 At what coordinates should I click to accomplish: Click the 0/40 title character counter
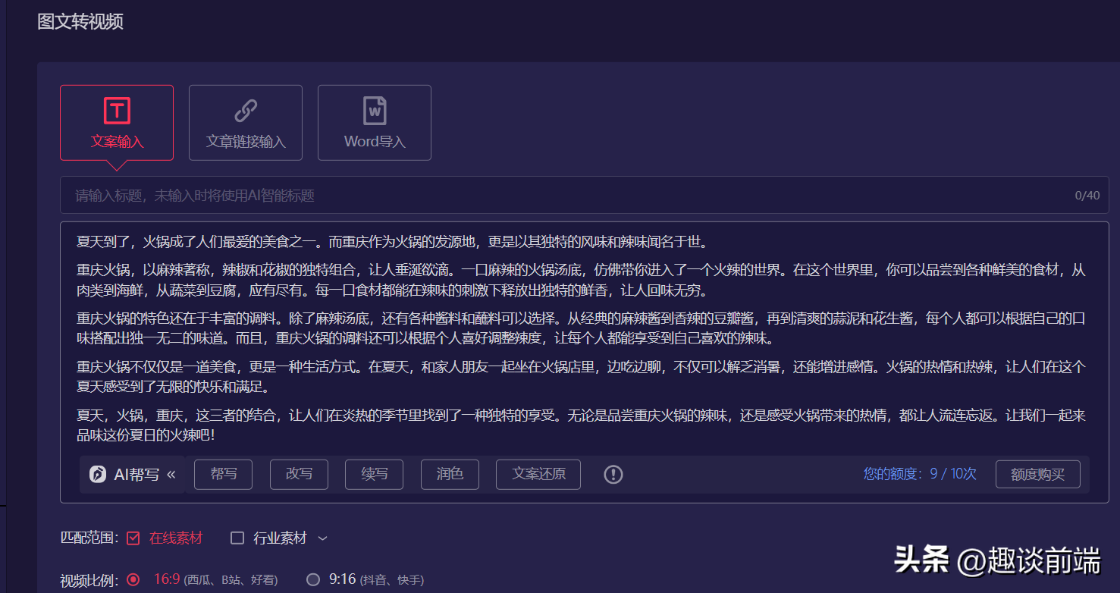tap(1087, 196)
